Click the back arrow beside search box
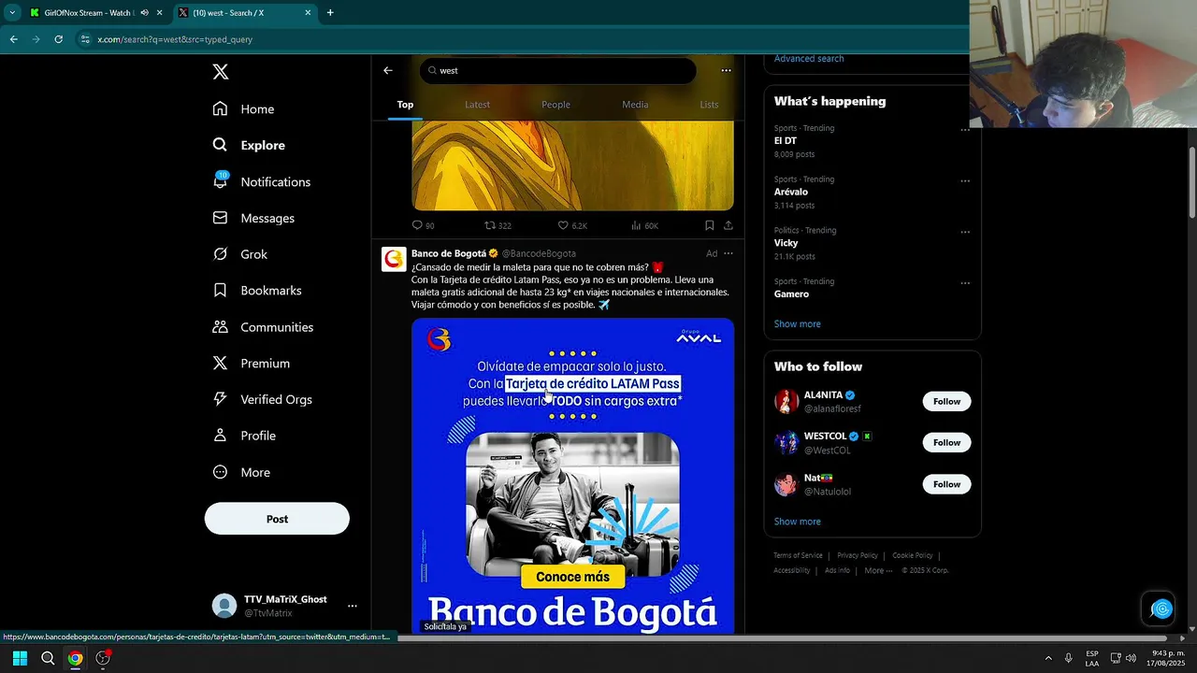The image size is (1197, 673). pyautogui.click(x=388, y=70)
